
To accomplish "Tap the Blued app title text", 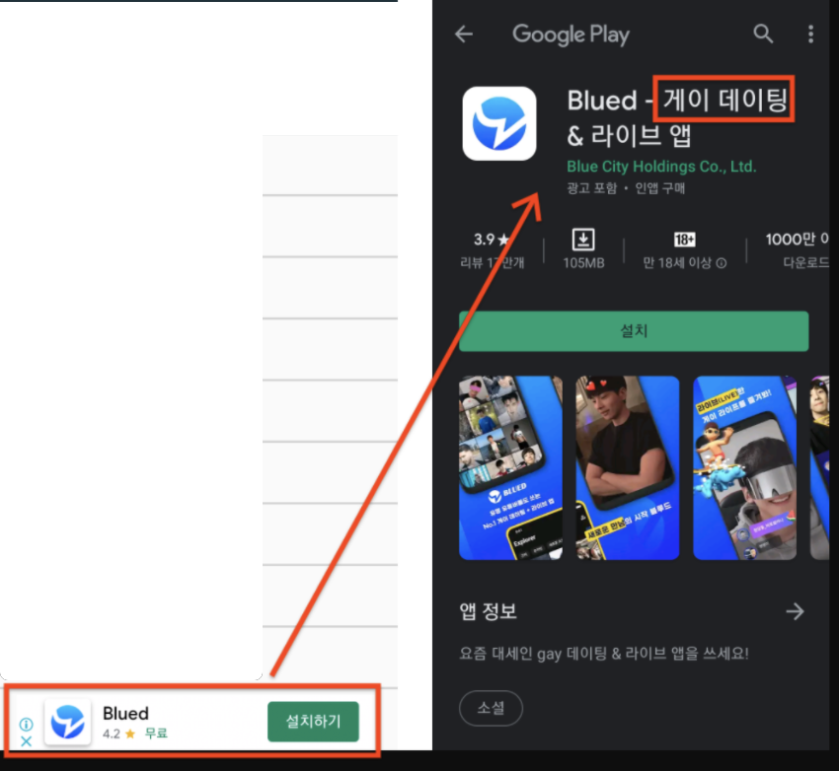I will tap(677, 117).
